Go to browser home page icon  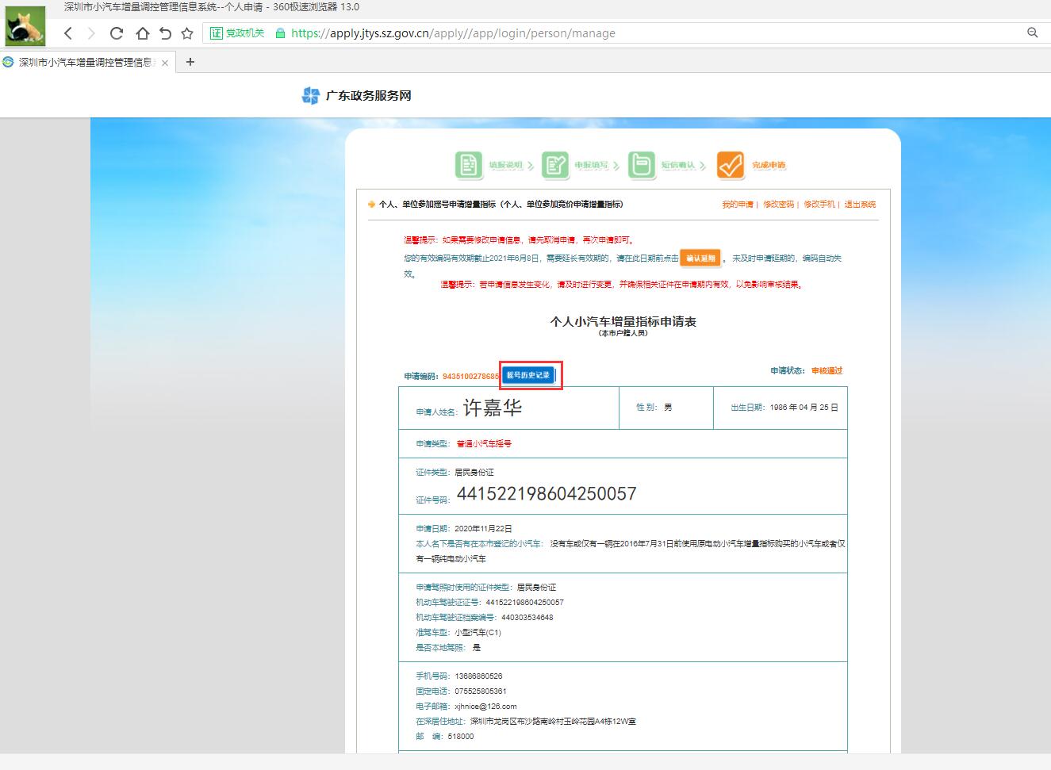coord(142,33)
